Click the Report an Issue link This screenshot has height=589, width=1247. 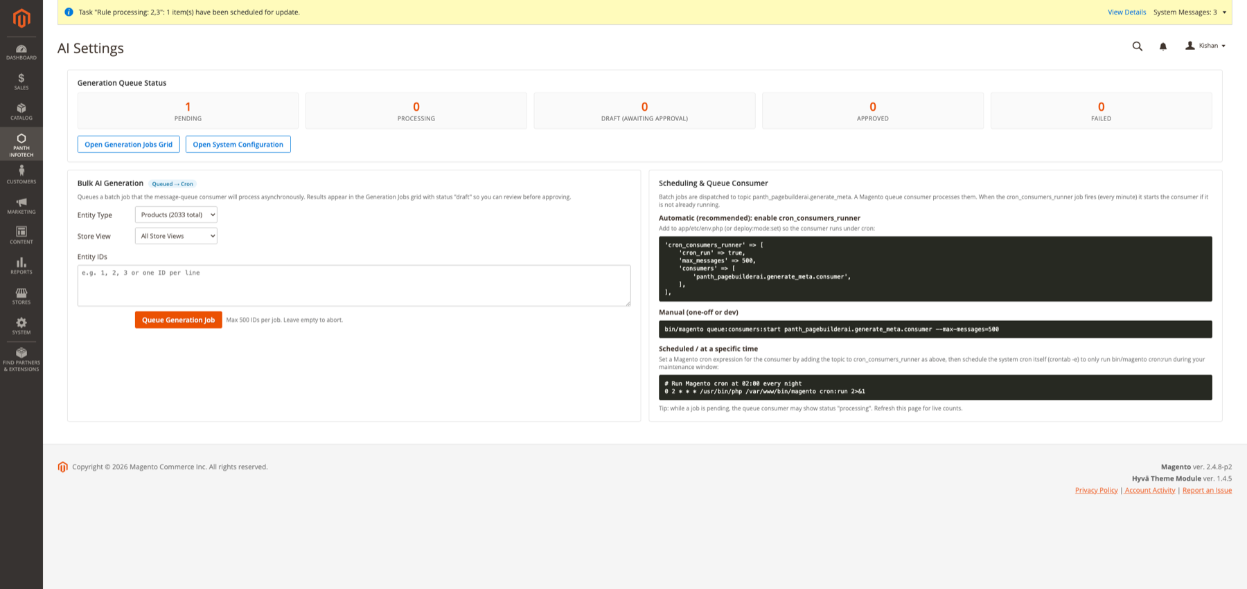[x=1207, y=490]
